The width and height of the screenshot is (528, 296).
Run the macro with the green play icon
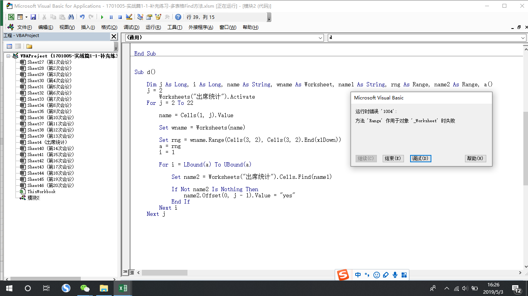[102, 17]
